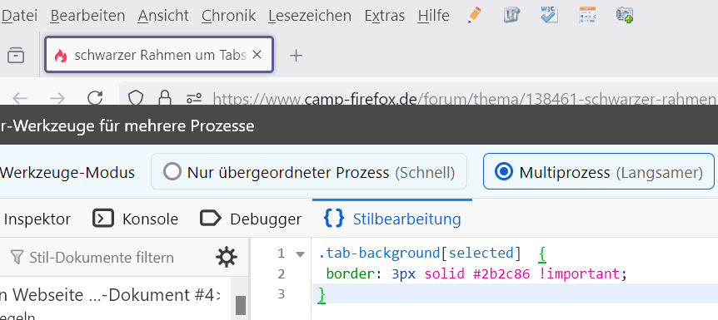This screenshot has height=320, width=718.
Task: Click the calendar icon in the menu bar
Action: [x=587, y=15]
